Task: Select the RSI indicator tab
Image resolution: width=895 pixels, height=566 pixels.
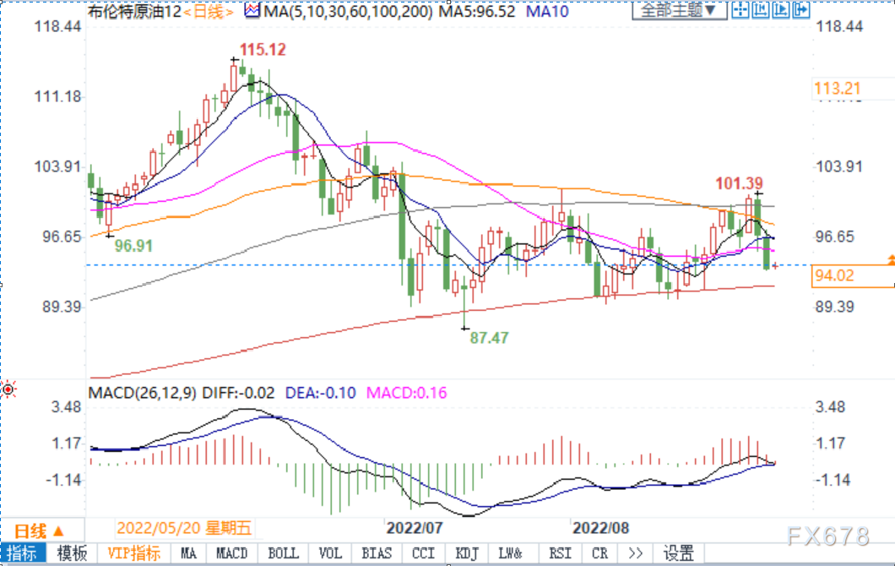Action: pyautogui.click(x=560, y=552)
